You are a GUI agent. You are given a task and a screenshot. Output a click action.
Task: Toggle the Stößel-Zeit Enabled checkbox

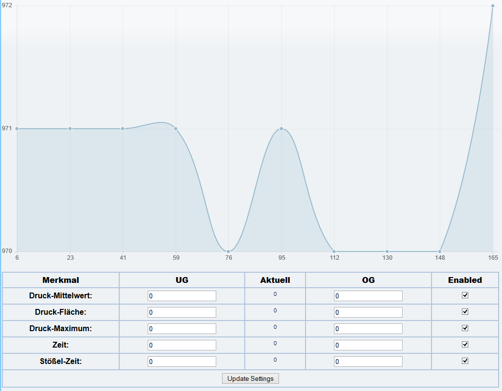point(465,361)
